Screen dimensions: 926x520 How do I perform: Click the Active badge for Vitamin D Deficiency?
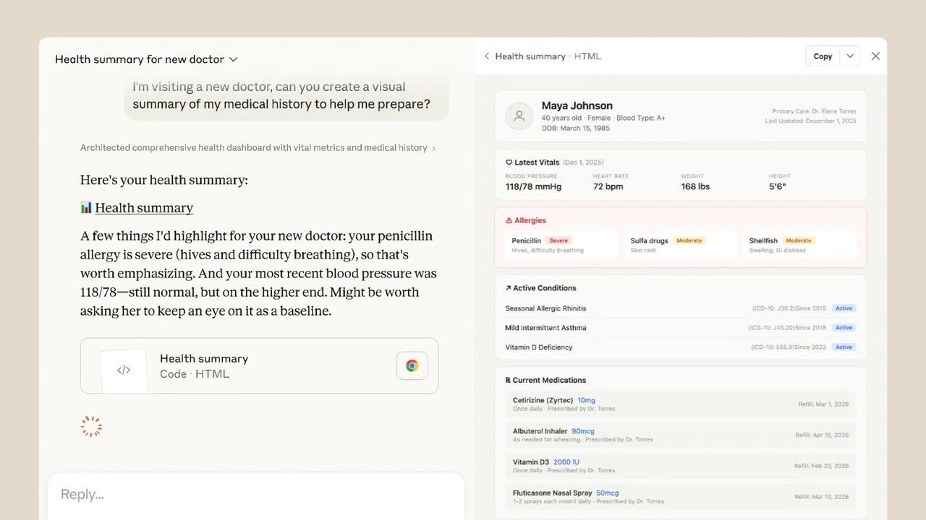click(x=844, y=347)
